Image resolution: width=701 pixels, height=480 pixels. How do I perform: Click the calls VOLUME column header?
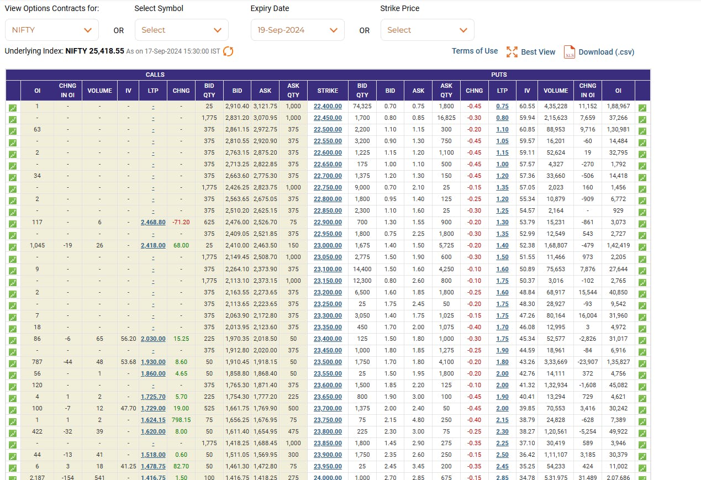[99, 91]
